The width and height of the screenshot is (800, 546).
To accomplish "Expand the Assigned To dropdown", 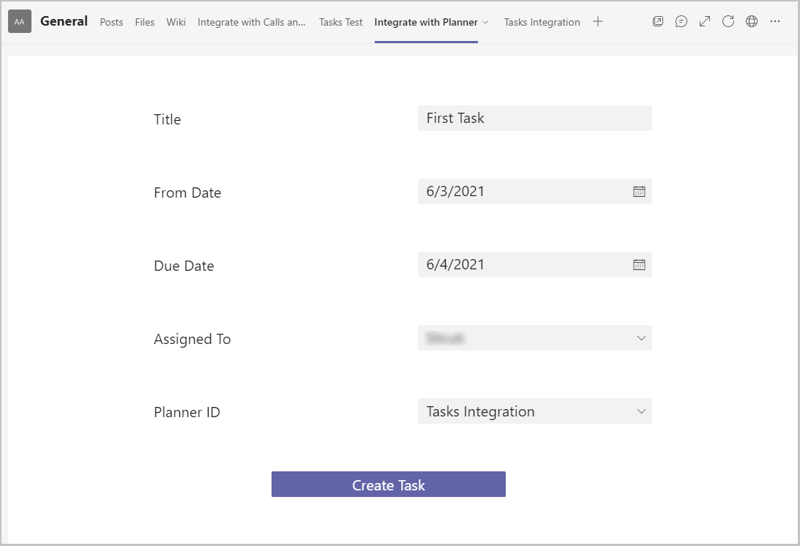I will click(x=641, y=338).
